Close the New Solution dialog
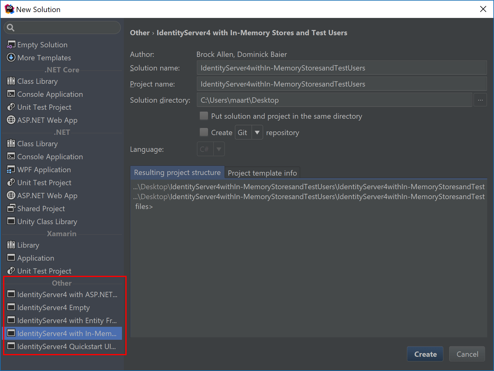The height and width of the screenshot is (371, 494). (483, 9)
